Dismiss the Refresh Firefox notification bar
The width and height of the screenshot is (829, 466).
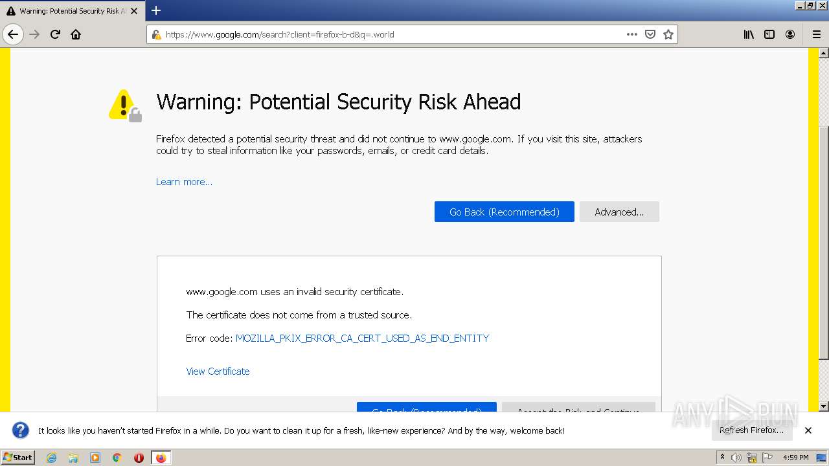tap(808, 430)
